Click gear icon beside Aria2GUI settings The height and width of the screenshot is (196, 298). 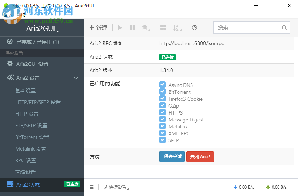click(x=10, y=64)
